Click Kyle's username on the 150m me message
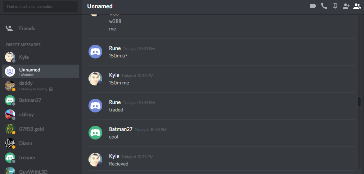This screenshot has height=174, width=364. 114,75
